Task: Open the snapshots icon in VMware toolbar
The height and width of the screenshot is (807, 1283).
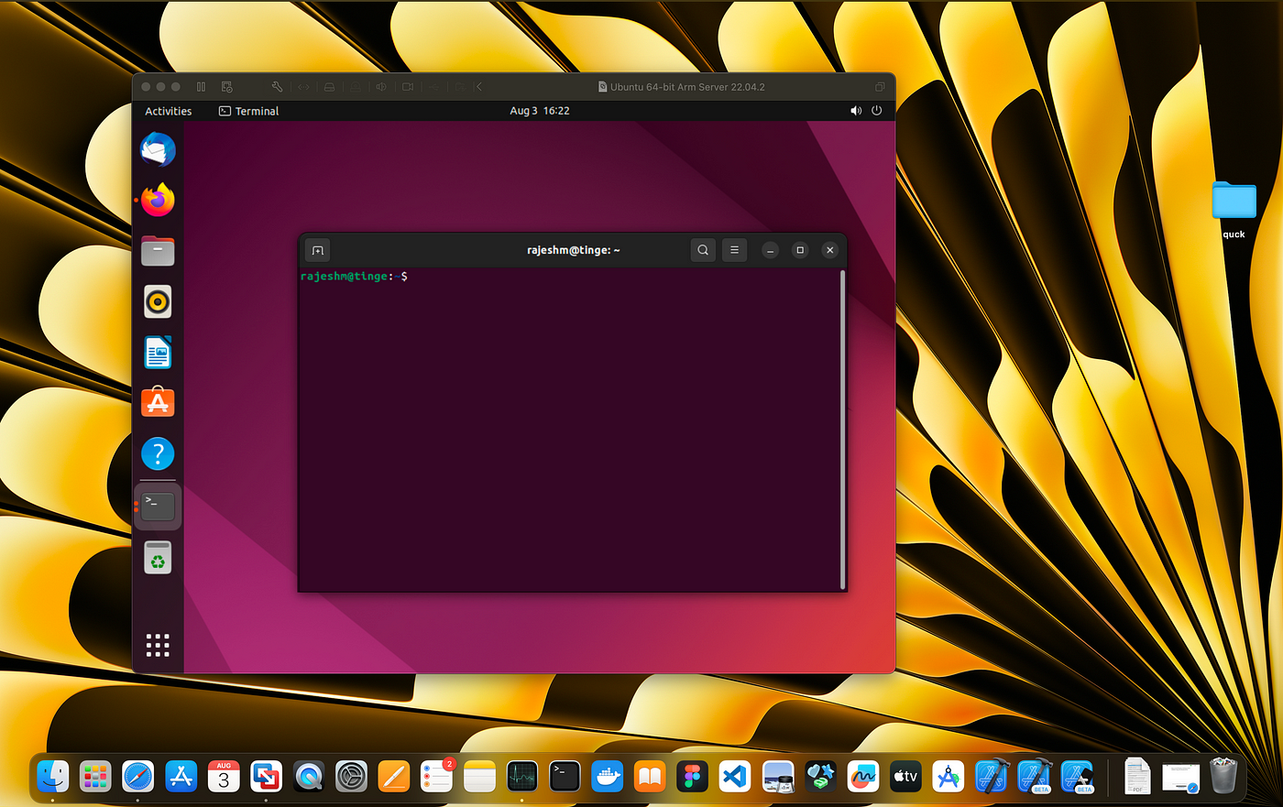Action: click(226, 87)
